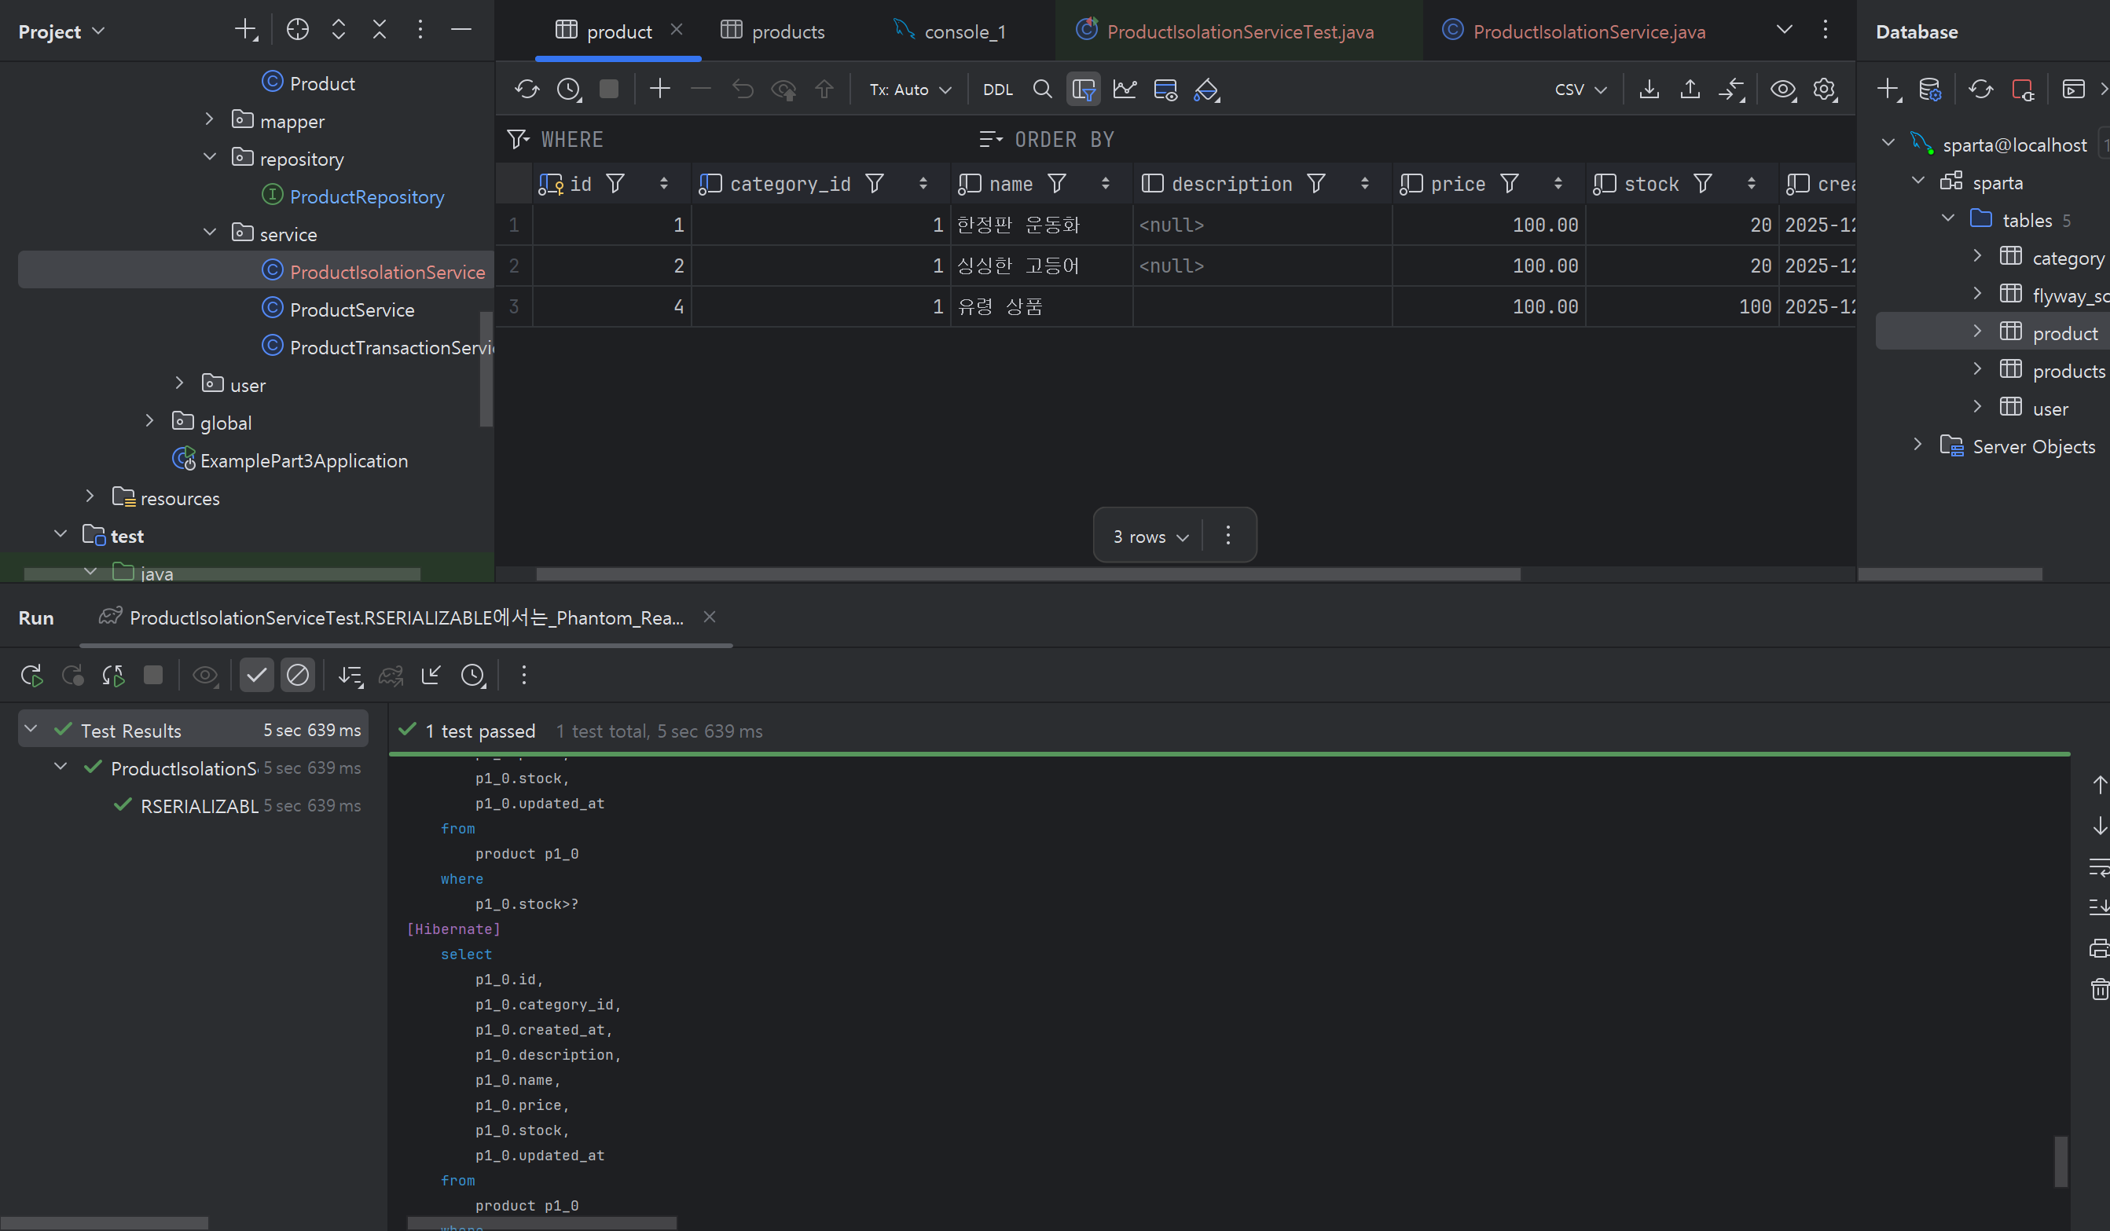Open test history clock in Run toolbar
Image resolution: width=2110 pixels, height=1231 pixels.
pyautogui.click(x=473, y=676)
